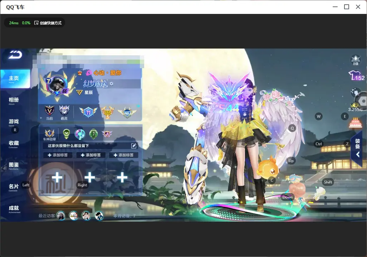Open the player avatar with level 66
Image resolution: width=367 pixels, height=257 pixels.
point(57,86)
